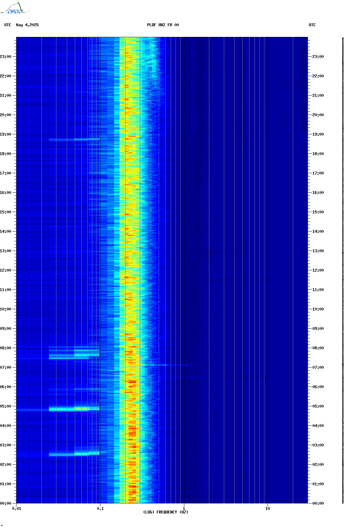The width and height of the screenshot is (357, 529).
Task: Click 08:00 on the right time axis
Action: 318,348
